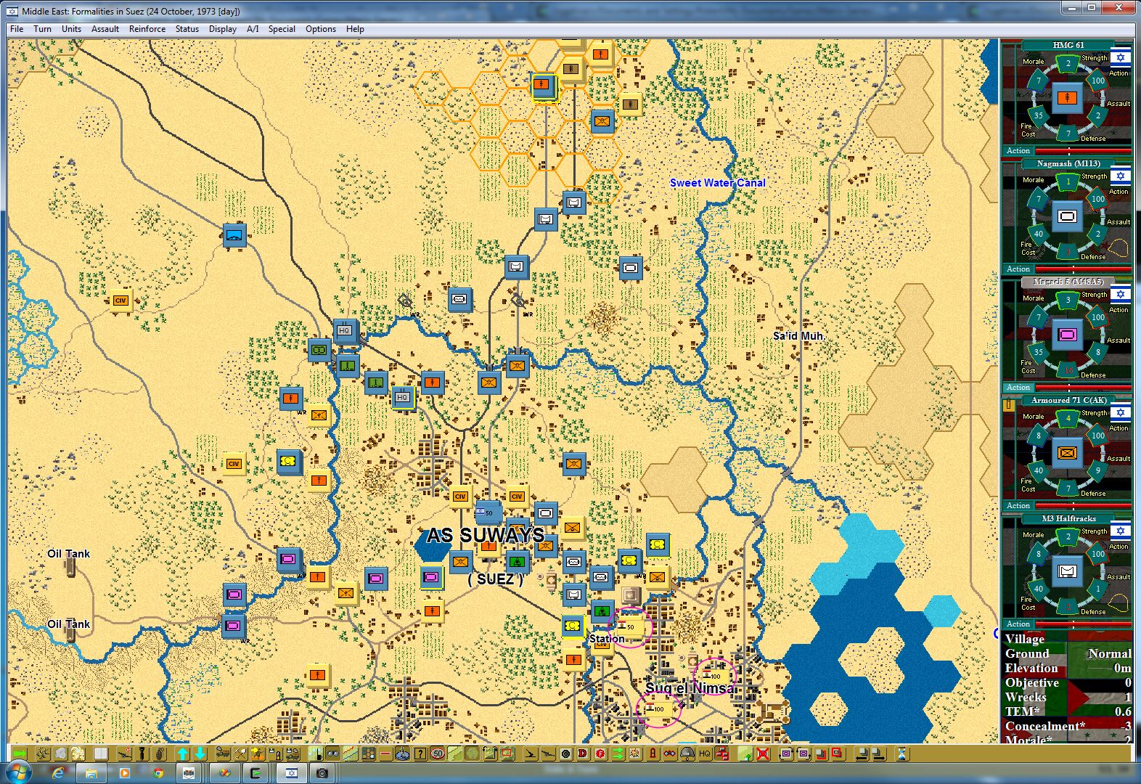Click the HMG 61 action bar
Screen dimensions: 1141x784
click(x=1067, y=150)
